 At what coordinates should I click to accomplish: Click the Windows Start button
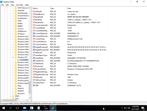[4, 108]
